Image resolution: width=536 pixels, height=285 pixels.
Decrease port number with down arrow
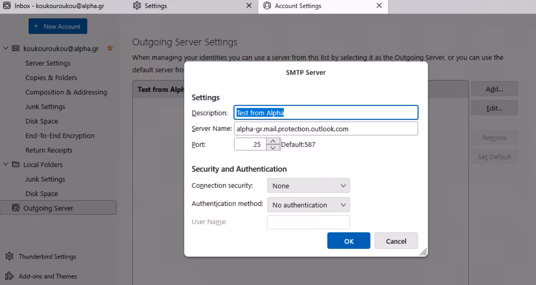[273, 147]
